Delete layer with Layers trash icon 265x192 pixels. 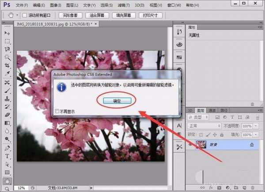coord(253,188)
